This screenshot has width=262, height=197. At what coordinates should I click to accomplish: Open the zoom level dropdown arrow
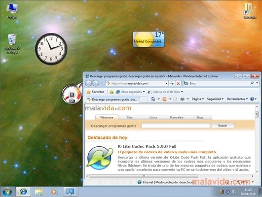click(x=253, y=182)
